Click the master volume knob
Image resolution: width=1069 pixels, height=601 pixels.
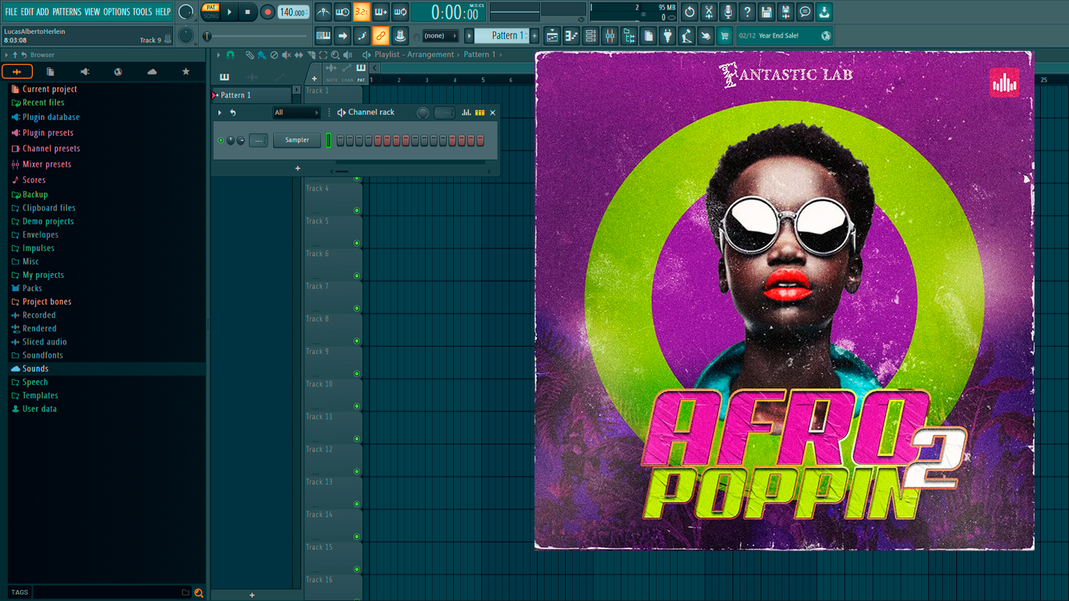[x=185, y=13]
